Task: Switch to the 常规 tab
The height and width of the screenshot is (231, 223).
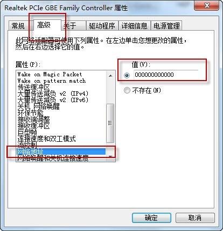Action: pyautogui.click(x=18, y=26)
